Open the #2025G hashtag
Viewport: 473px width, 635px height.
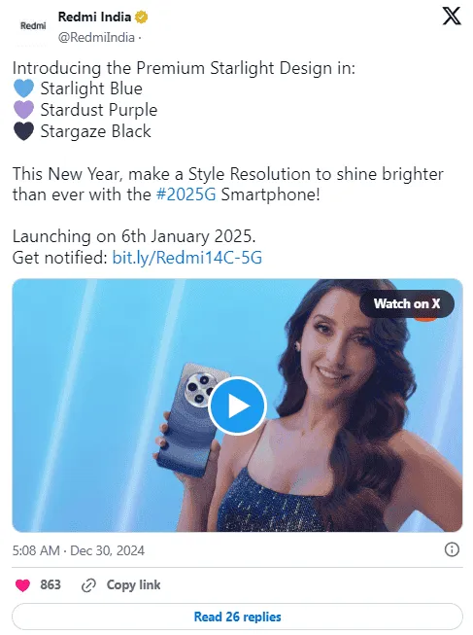[186, 194]
